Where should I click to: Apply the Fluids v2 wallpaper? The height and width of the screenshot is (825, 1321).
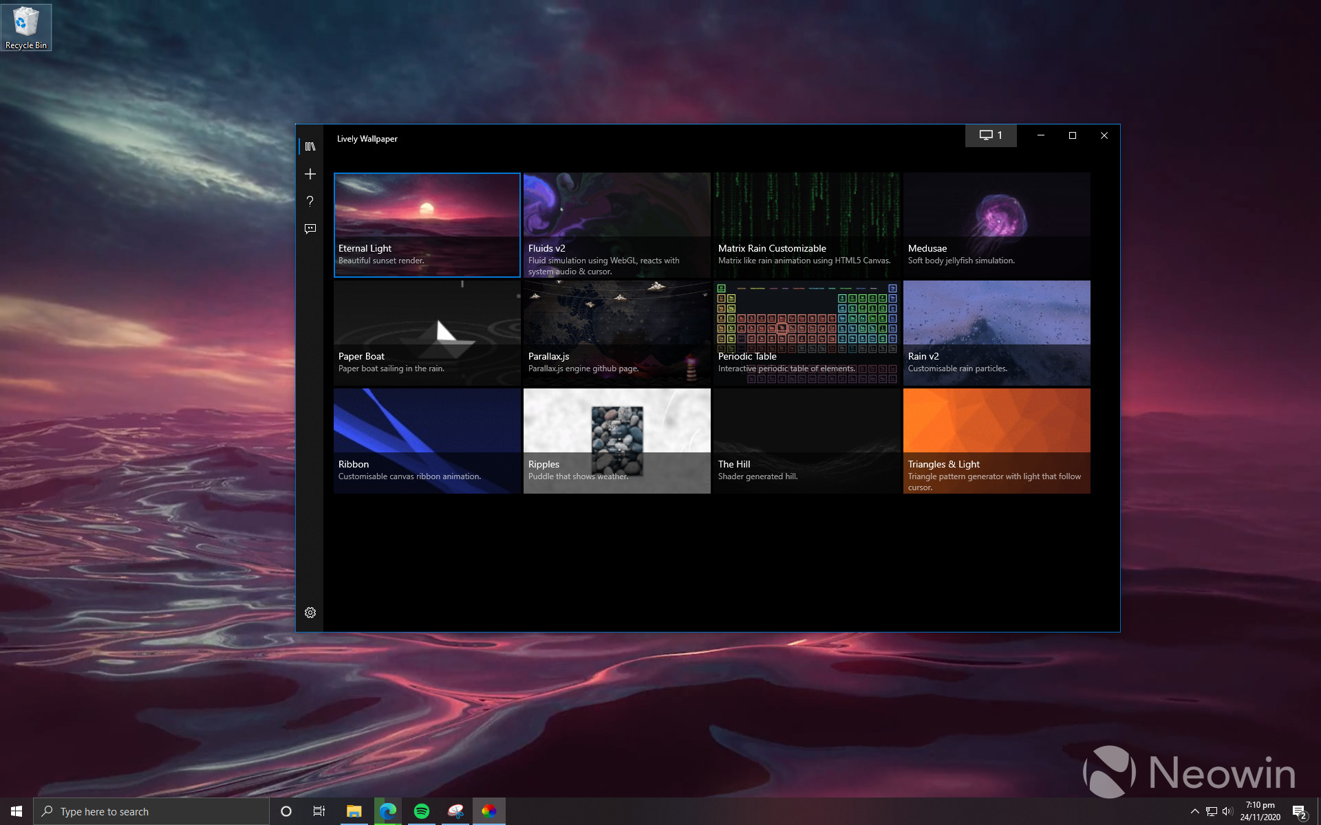pos(616,225)
